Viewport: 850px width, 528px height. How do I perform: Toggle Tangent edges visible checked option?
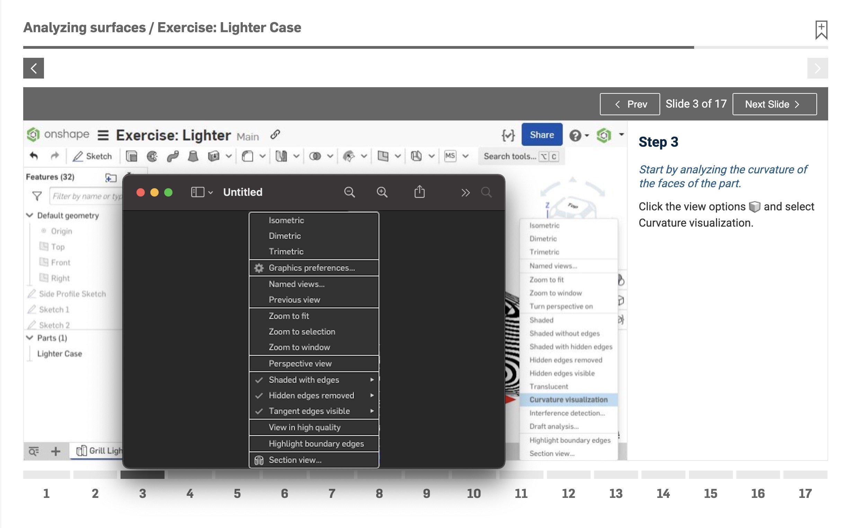[x=309, y=411]
